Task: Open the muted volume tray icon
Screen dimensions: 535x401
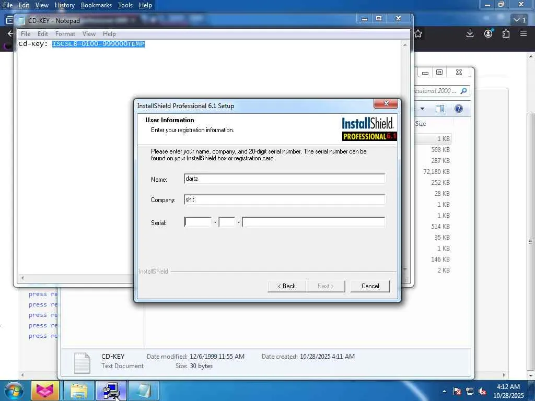Action: (x=482, y=391)
